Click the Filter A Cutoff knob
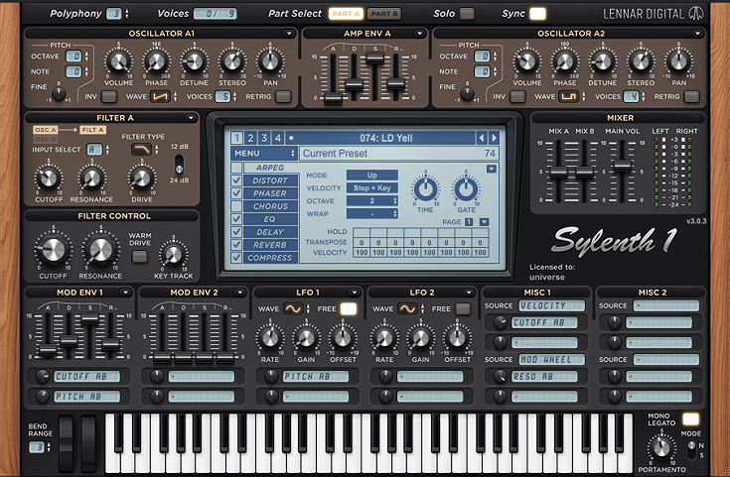This screenshot has width=730, height=477. tap(49, 179)
